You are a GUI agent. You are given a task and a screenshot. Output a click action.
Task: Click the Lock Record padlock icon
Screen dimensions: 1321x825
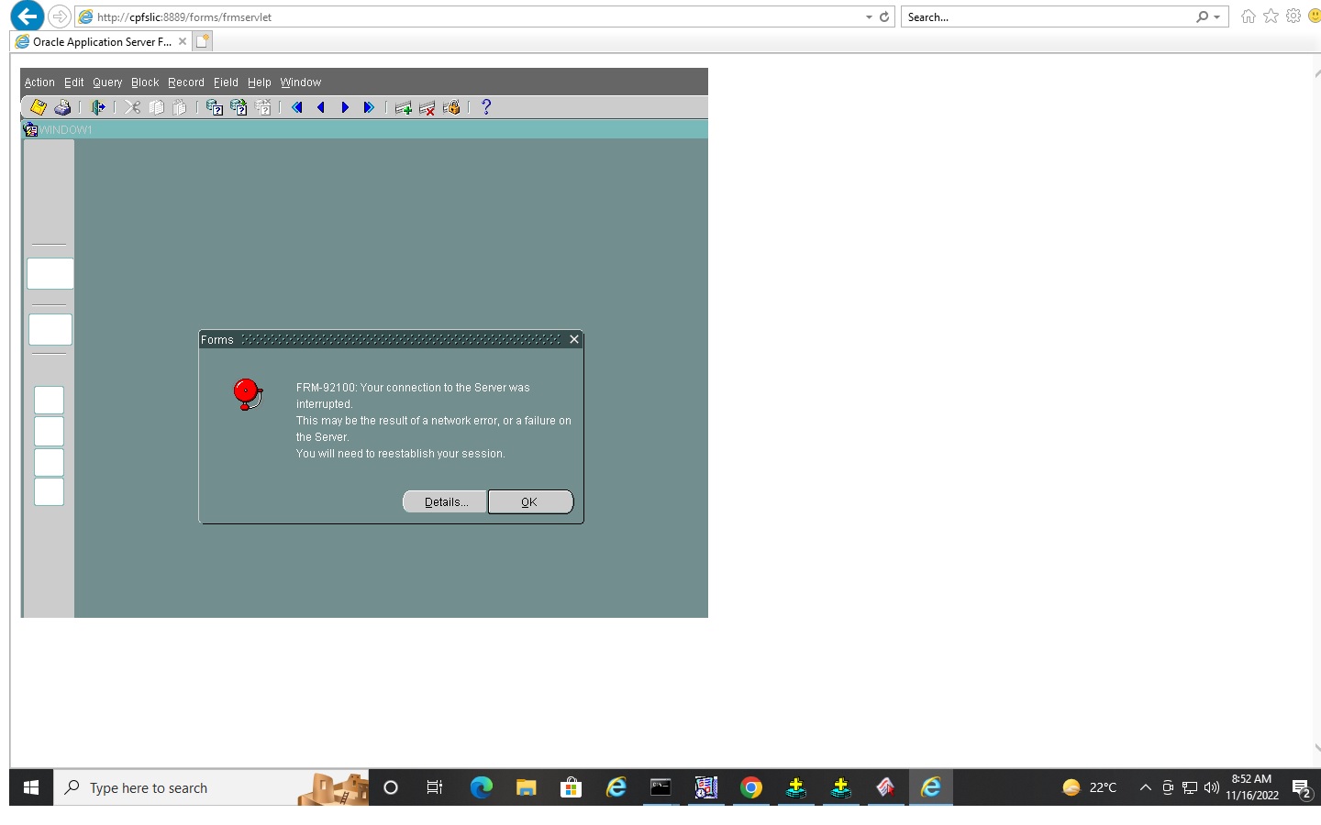(451, 107)
